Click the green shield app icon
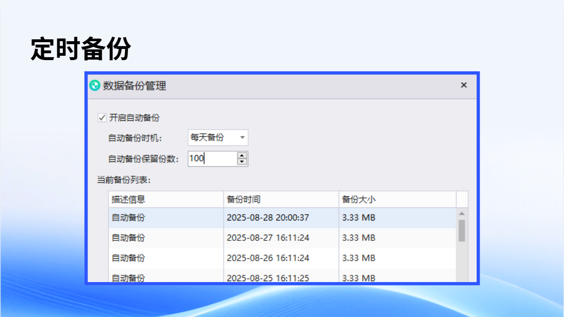The width and height of the screenshot is (564, 317). 94,86
